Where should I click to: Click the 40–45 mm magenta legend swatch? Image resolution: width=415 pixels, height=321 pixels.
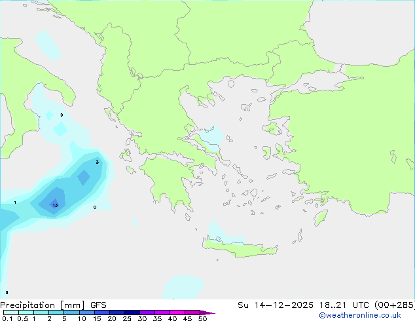coord(177,312)
